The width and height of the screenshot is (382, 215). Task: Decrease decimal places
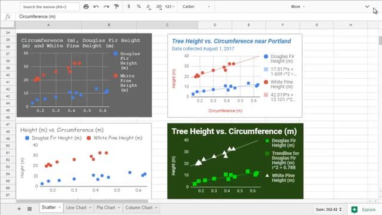(149, 7)
